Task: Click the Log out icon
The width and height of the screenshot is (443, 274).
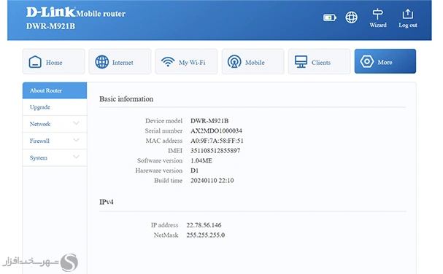Action: (408, 14)
